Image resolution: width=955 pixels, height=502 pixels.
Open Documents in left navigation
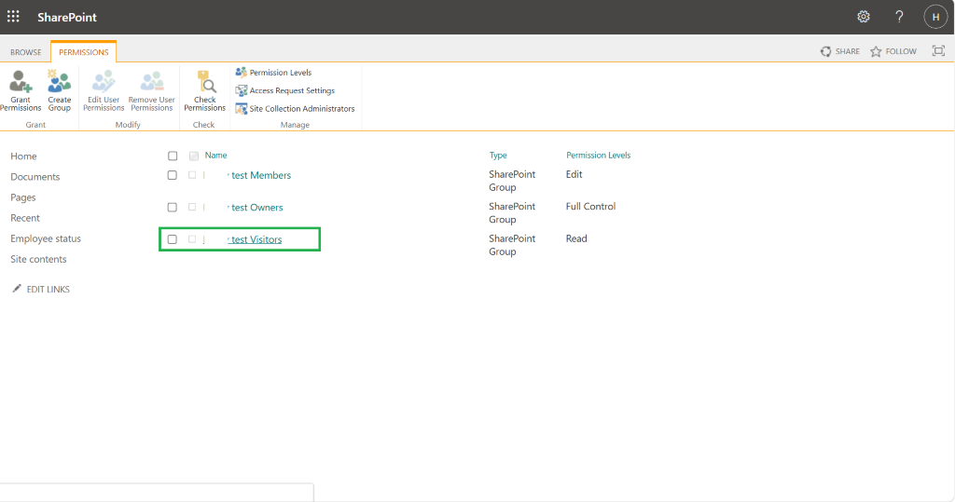point(35,177)
